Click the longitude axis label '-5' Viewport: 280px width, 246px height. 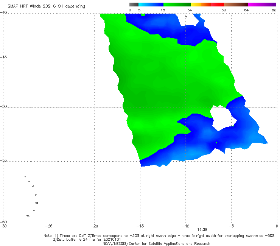pos(231,226)
